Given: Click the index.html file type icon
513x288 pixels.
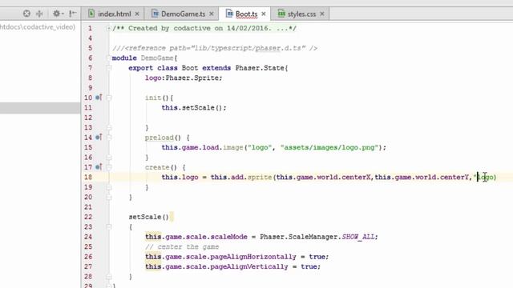Looking at the screenshot, I should coord(91,14).
